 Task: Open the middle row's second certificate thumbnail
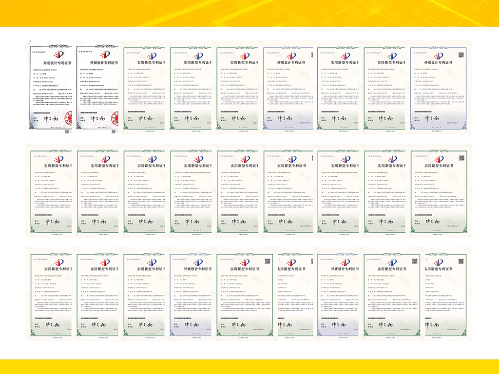coord(99,192)
